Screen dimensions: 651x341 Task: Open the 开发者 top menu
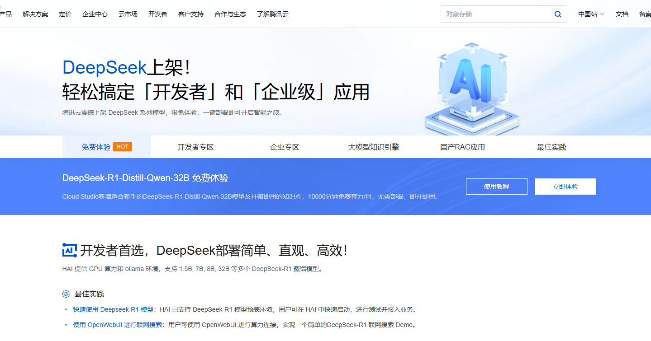pyautogui.click(x=158, y=14)
